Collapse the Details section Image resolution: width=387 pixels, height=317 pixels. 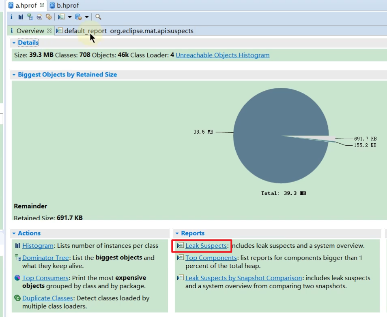tap(14, 43)
